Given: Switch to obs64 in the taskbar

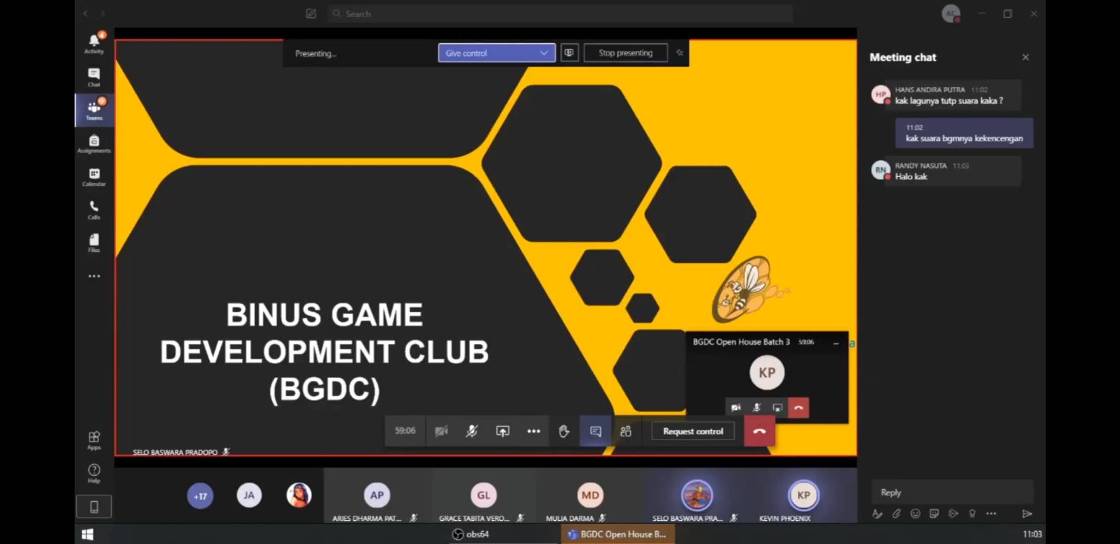Looking at the screenshot, I should [471, 534].
